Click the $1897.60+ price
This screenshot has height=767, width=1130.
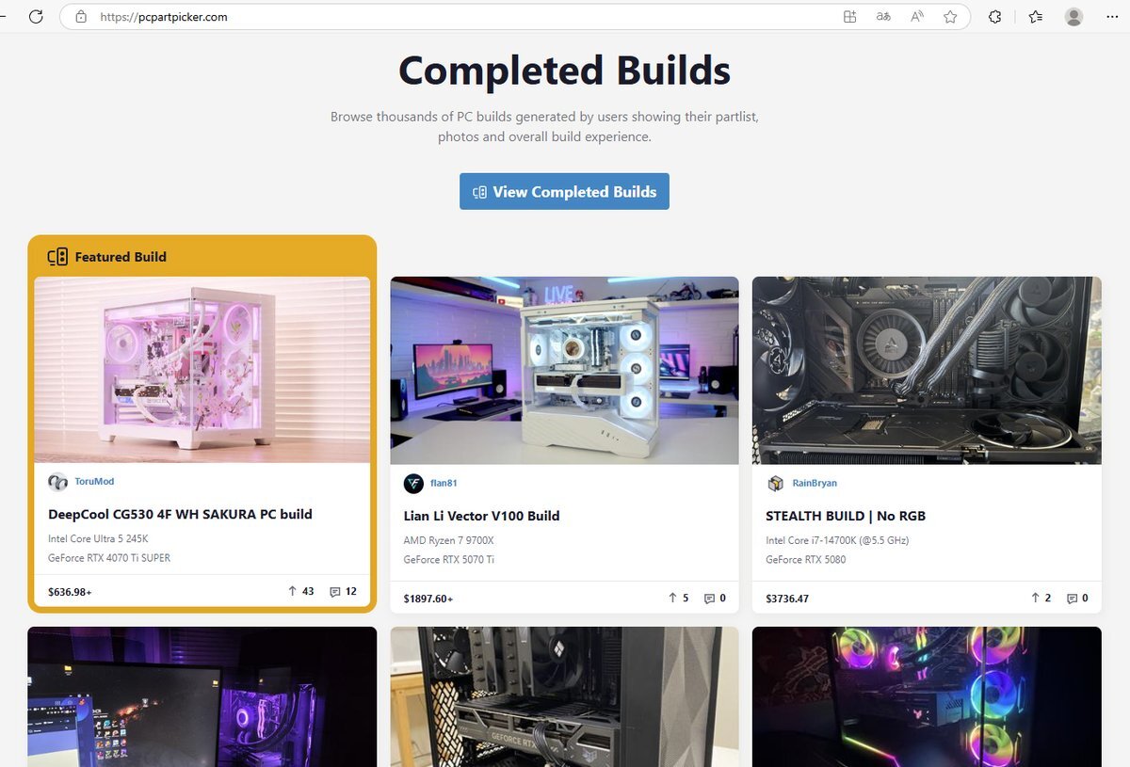tap(428, 599)
